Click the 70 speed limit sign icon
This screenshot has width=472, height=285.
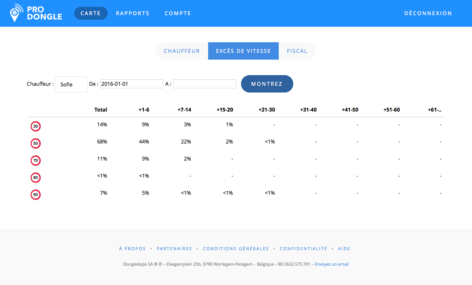[35, 161]
